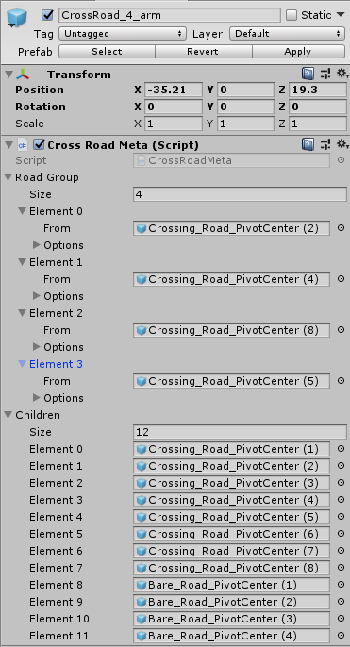Open the Tag dropdown showing Untagged

pyautogui.click(x=123, y=34)
